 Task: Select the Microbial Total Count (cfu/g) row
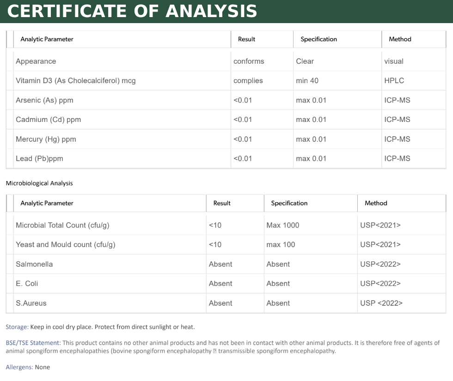point(62,225)
